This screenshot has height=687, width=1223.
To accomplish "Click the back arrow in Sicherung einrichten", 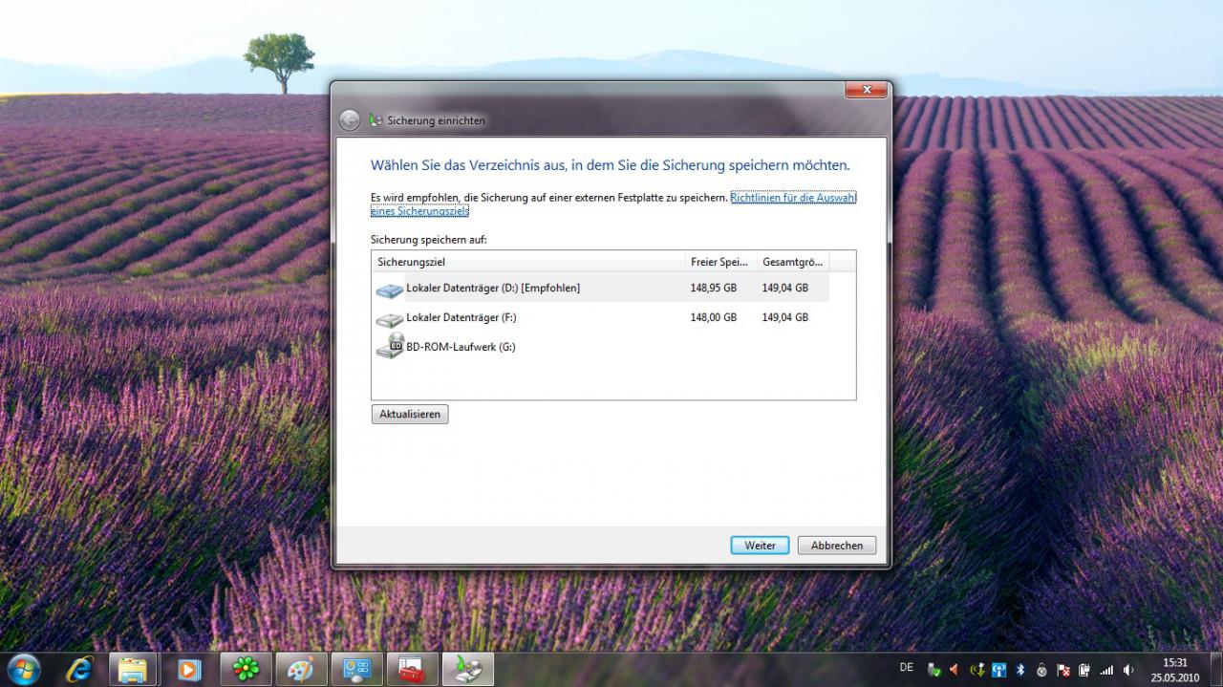I will [x=350, y=120].
